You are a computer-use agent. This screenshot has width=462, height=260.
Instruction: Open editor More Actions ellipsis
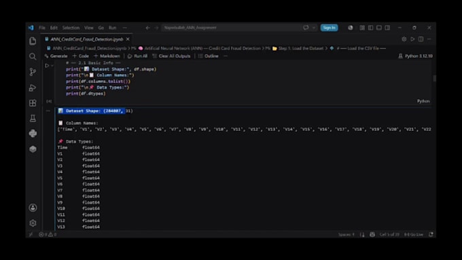[429, 39]
